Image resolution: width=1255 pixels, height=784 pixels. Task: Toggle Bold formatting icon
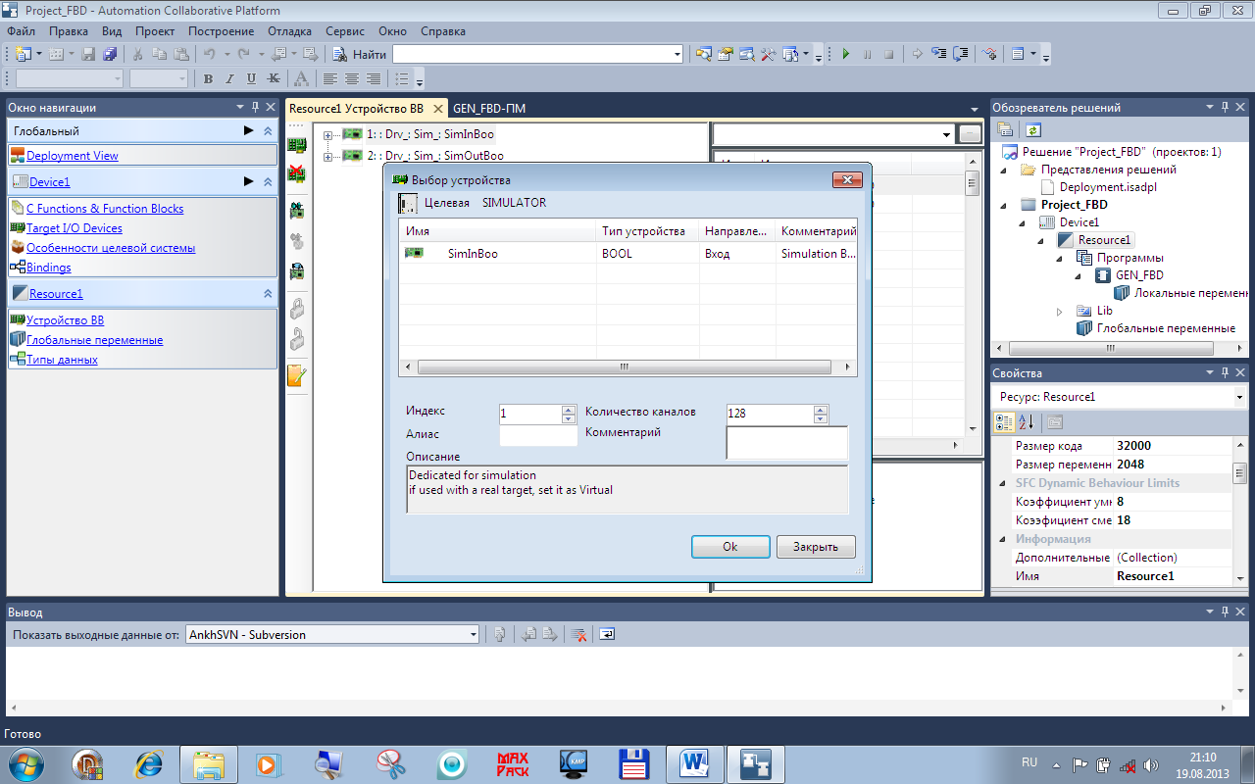[x=208, y=79]
